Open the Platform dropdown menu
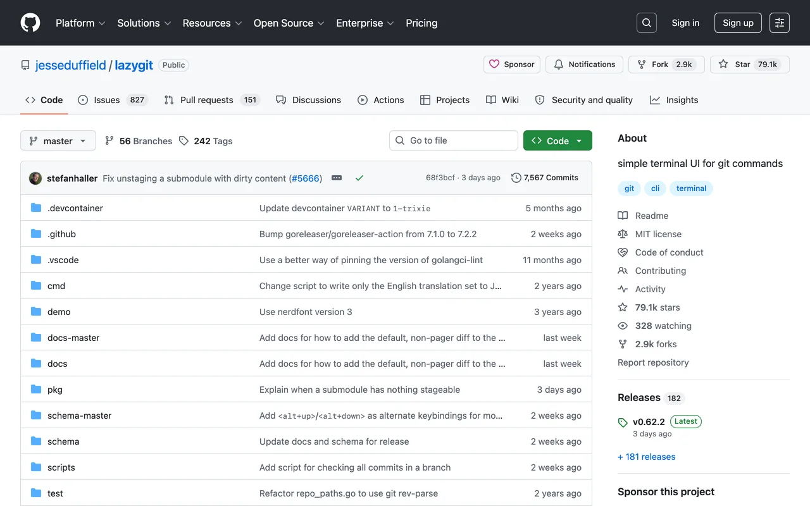 pos(80,23)
